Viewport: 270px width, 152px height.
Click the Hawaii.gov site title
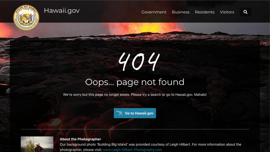(x=62, y=11)
